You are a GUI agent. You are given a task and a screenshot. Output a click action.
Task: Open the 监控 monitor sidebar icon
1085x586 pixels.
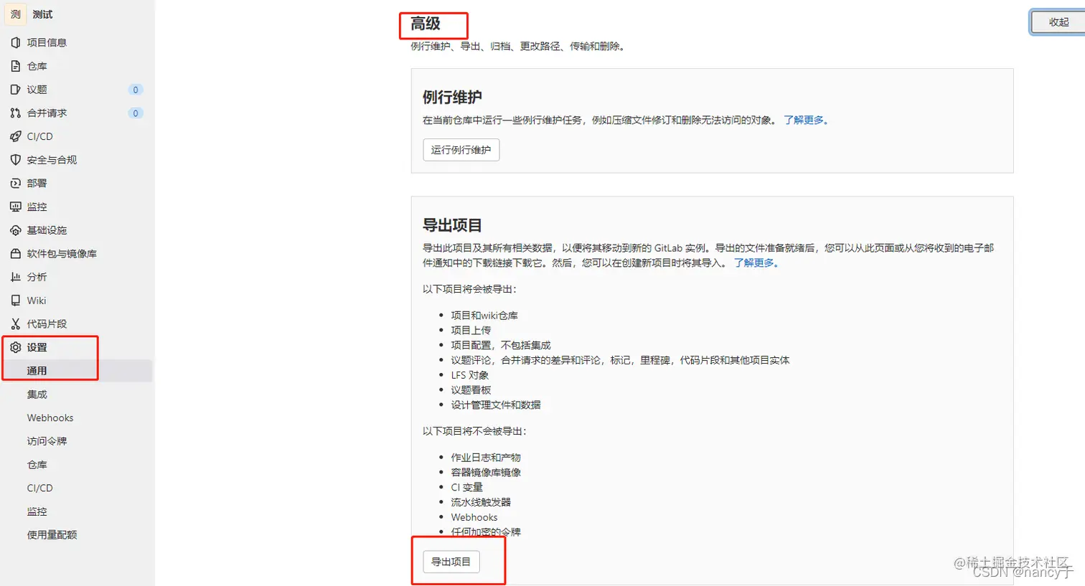(x=17, y=207)
